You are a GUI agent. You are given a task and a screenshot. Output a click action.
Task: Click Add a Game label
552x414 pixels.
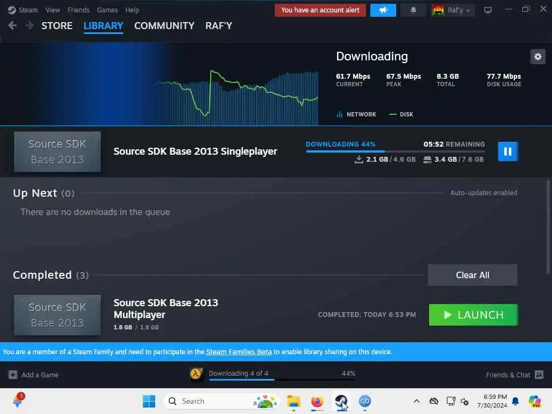40,375
